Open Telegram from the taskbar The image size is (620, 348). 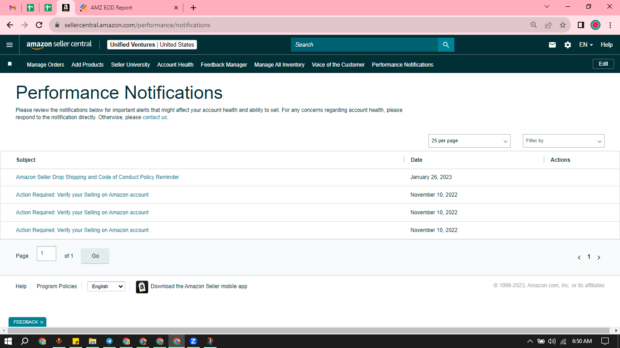[x=109, y=341]
